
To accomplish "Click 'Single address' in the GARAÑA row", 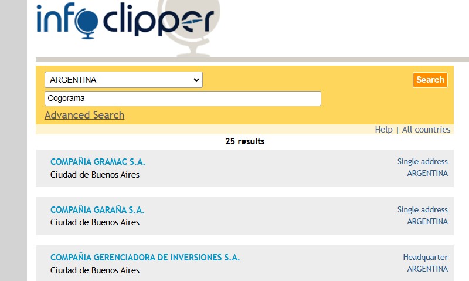I will tap(422, 209).
